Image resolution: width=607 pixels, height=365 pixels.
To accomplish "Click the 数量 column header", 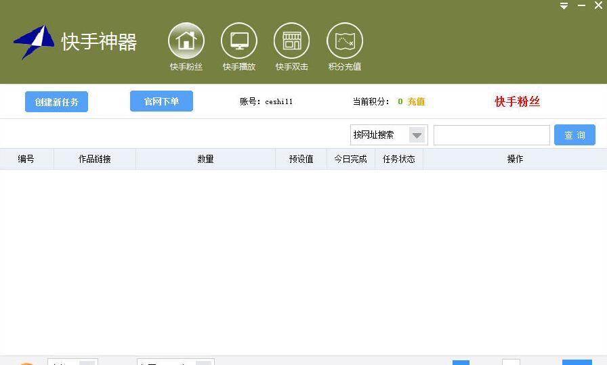I will tap(205, 159).
